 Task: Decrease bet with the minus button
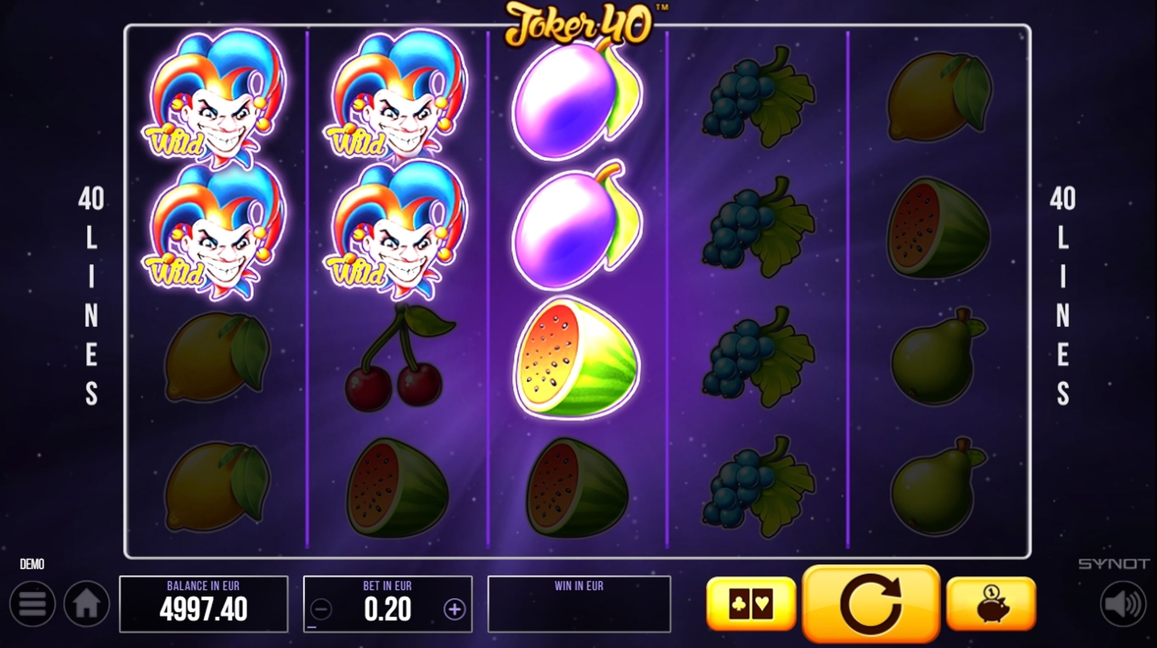(x=320, y=609)
